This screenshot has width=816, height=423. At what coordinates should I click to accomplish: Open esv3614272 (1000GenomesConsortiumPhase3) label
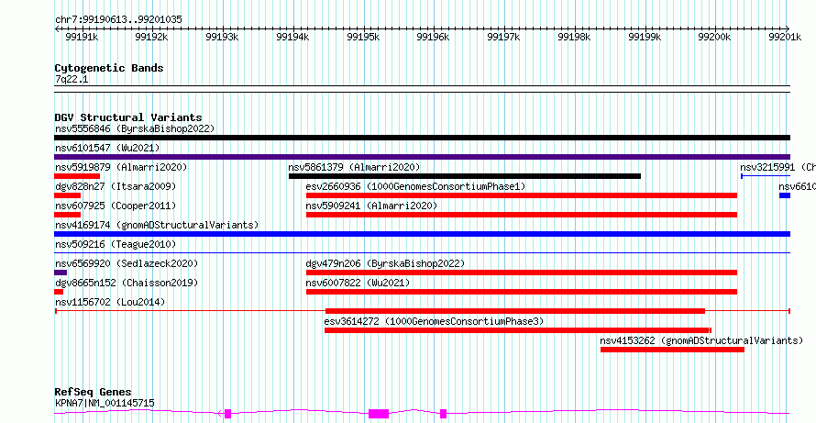click(434, 321)
